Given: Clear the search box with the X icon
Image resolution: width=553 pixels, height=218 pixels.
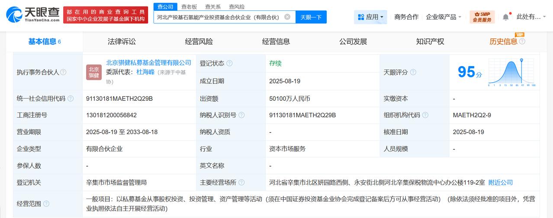Looking at the screenshot, I should pos(287,17).
